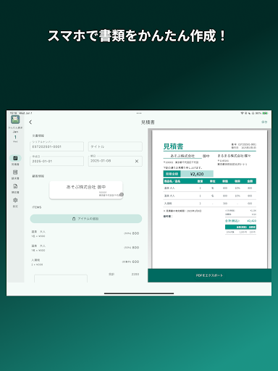Screen dimensions: 278x371
Task: Tap the three-dot multitasking indicator at top
Action: tap(139, 113)
